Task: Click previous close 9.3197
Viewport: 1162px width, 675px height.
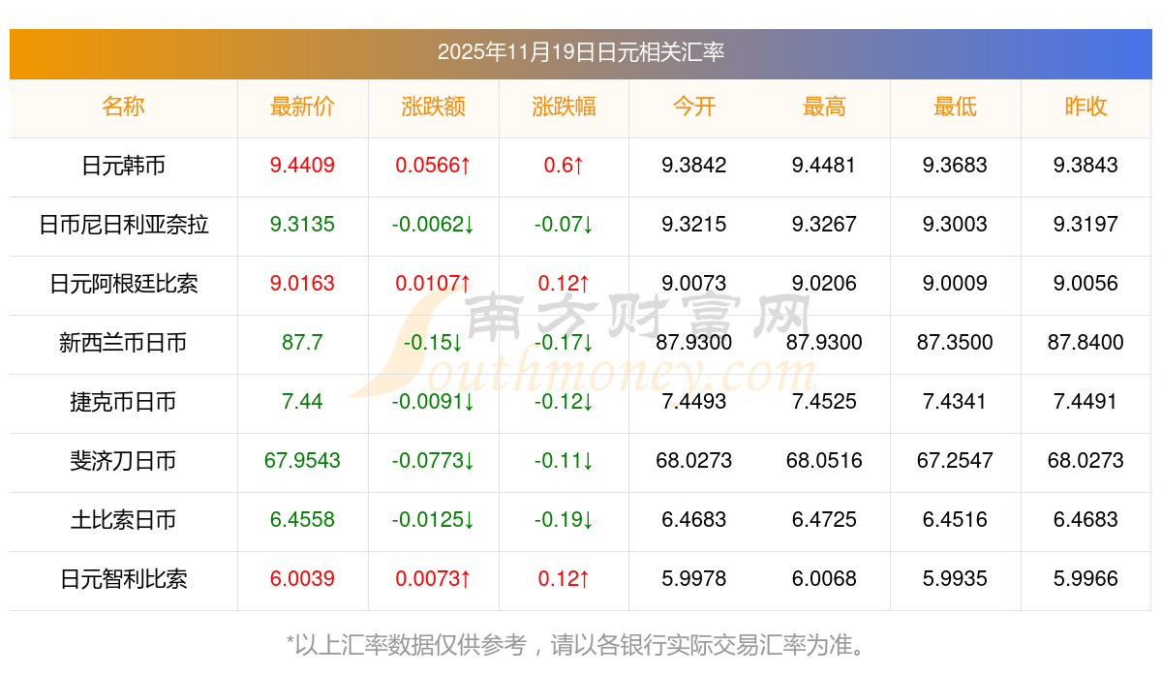Action: (x=1086, y=225)
